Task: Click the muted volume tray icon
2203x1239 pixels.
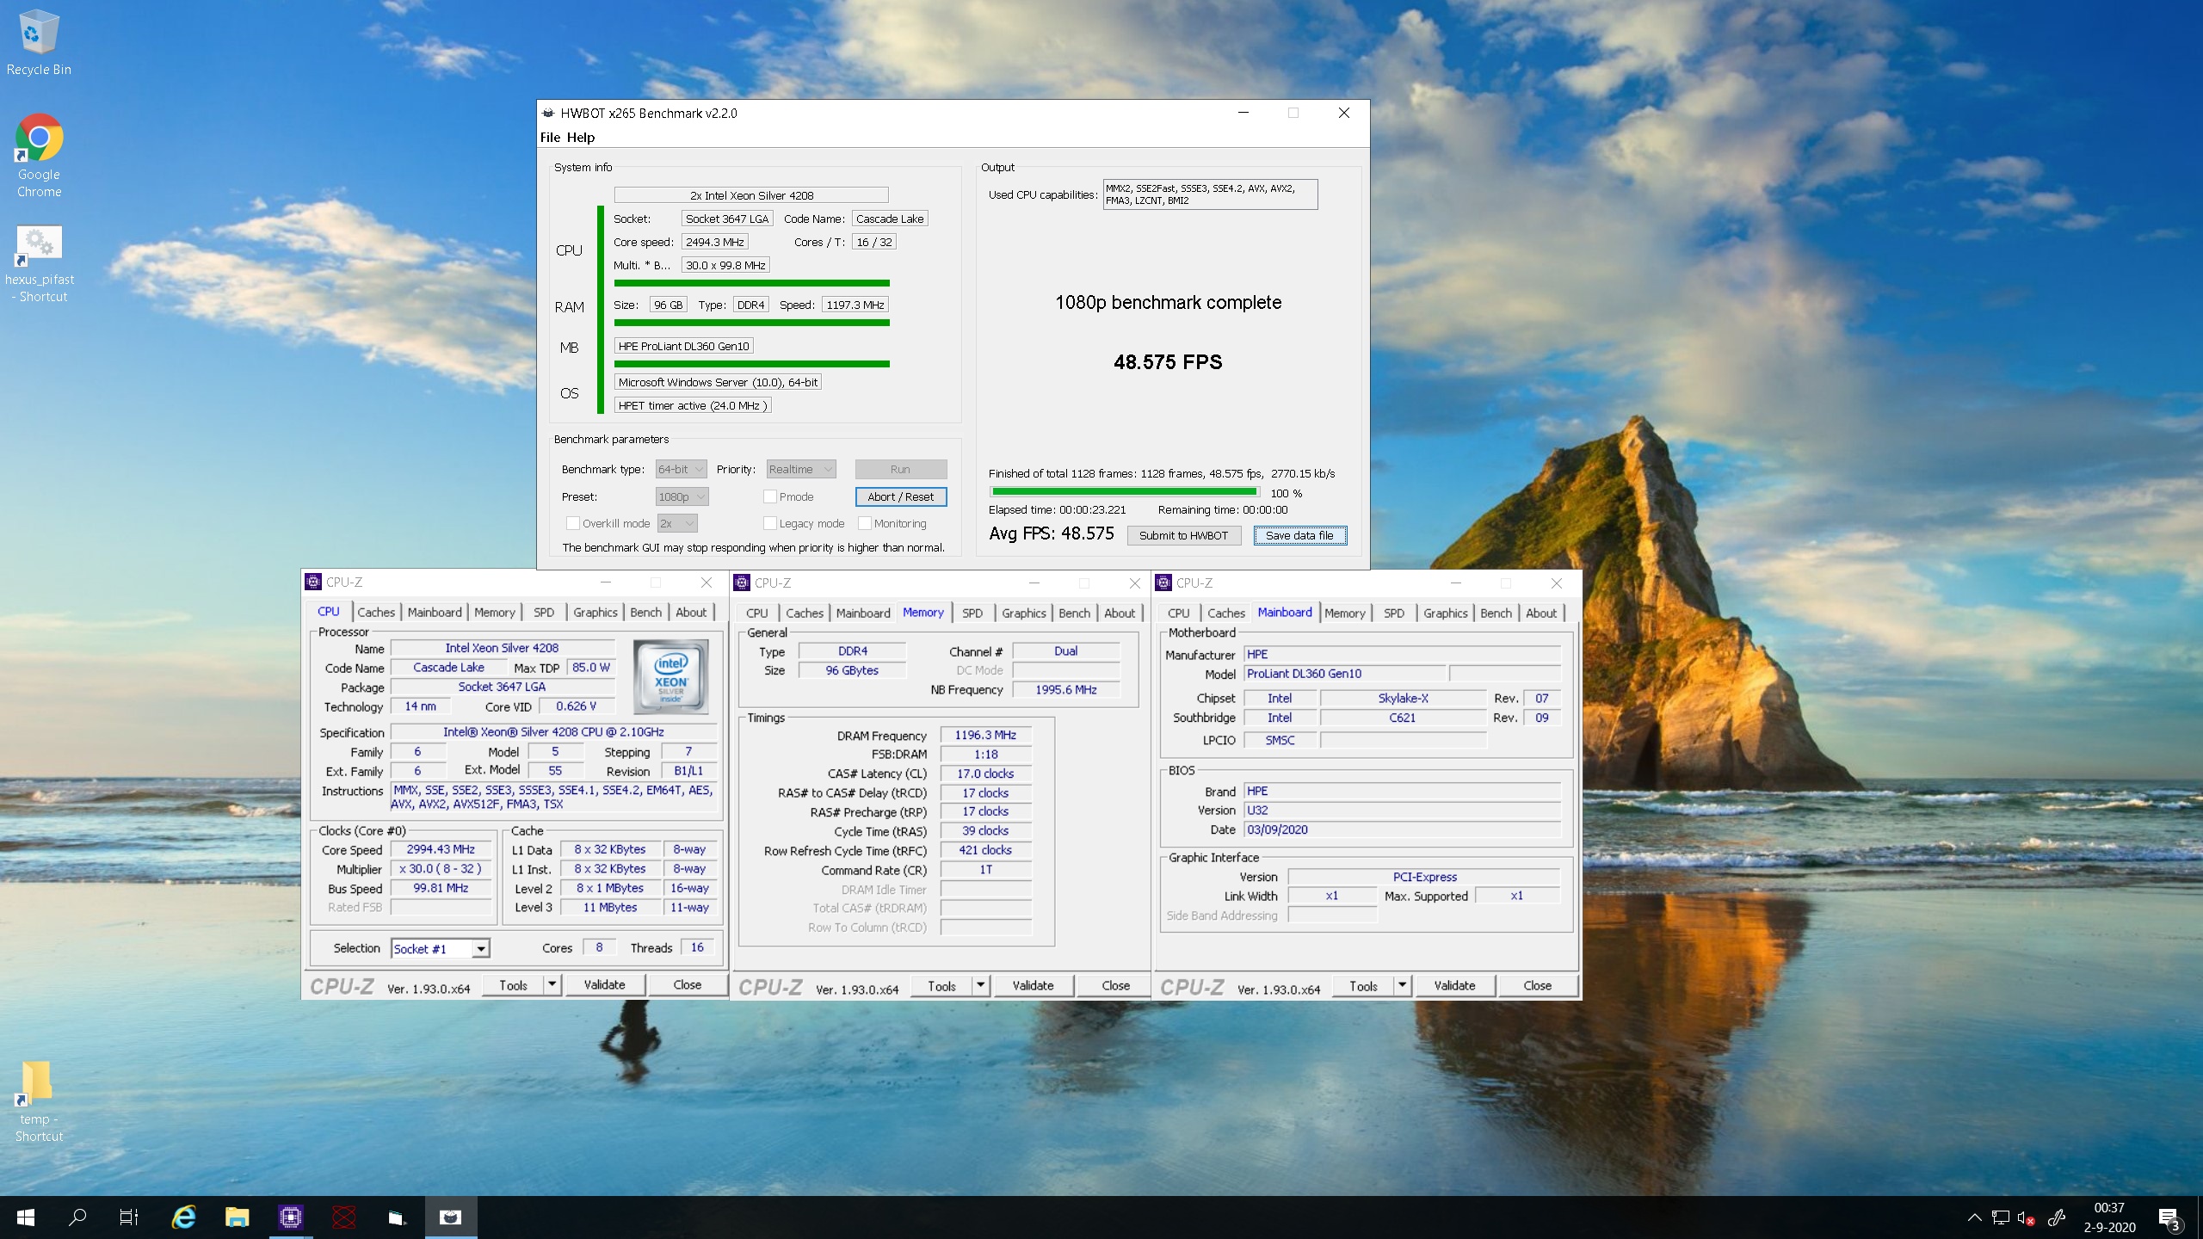Action: [2027, 1217]
